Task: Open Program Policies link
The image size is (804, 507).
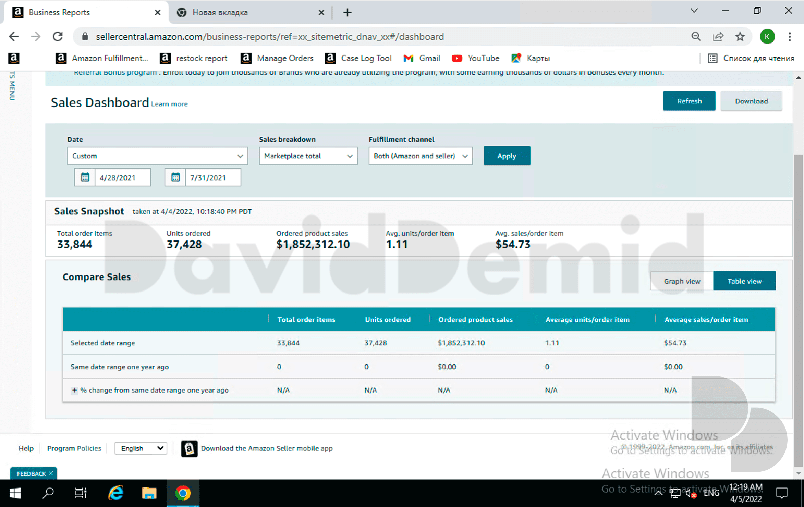Action: (x=74, y=448)
